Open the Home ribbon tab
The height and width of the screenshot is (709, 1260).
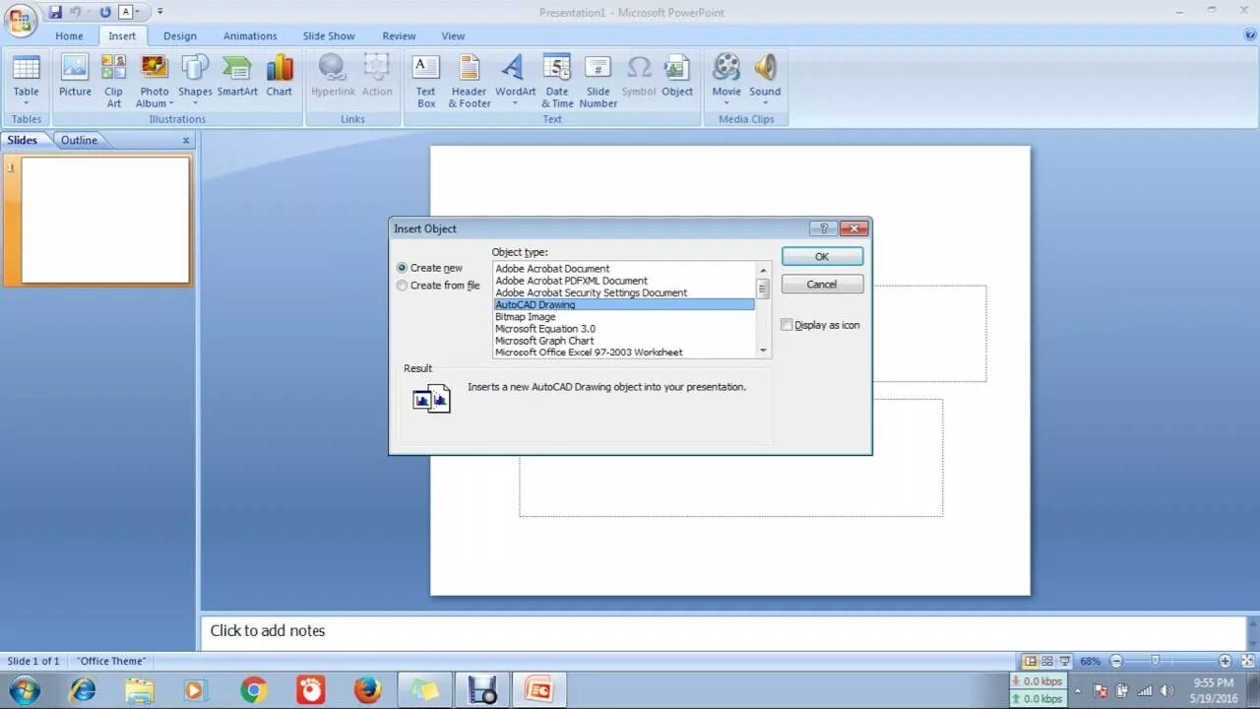pos(69,35)
